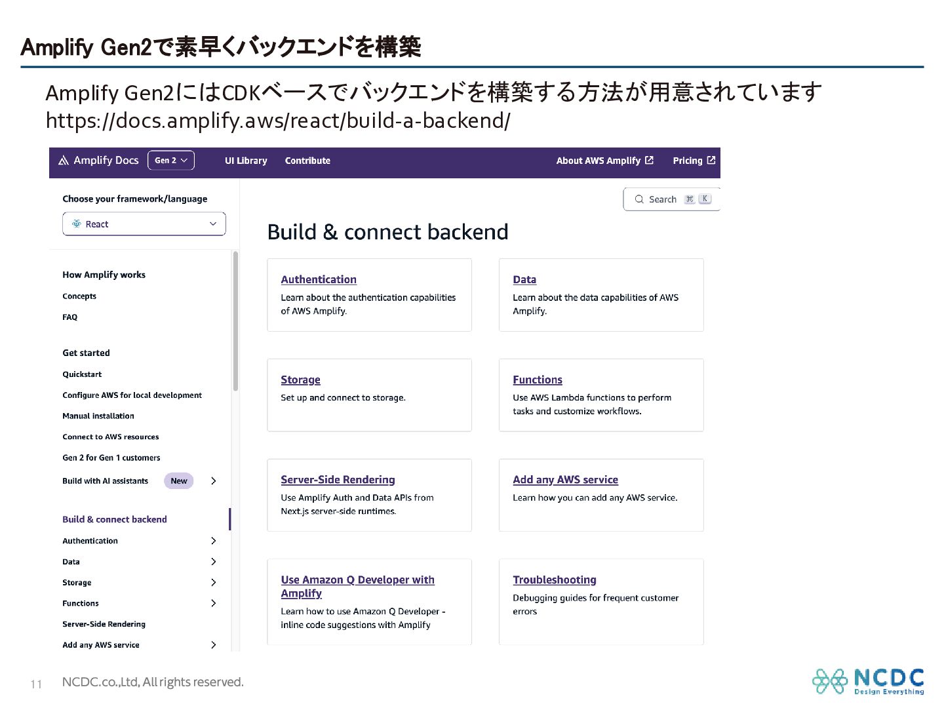This screenshot has height=708, width=944.
Task: Open Quickstart in the sidebar
Action: pos(82,374)
